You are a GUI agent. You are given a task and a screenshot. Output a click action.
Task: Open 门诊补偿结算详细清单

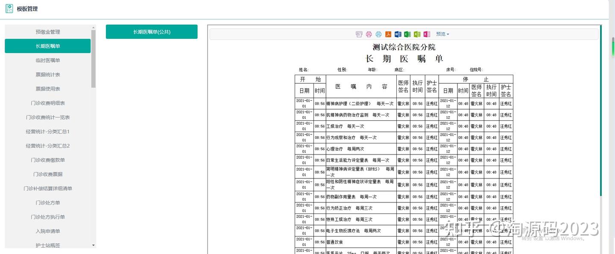pyautogui.click(x=48, y=188)
